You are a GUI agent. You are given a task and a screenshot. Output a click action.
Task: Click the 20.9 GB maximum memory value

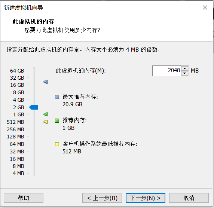click(73, 104)
